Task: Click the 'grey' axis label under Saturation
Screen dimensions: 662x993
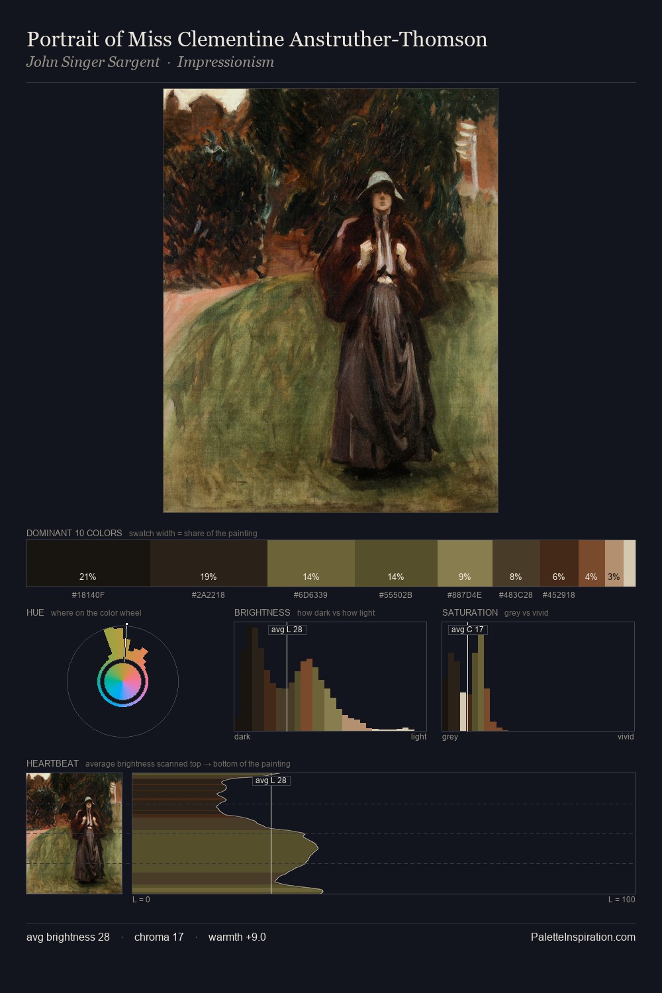Action: click(x=450, y=737)
